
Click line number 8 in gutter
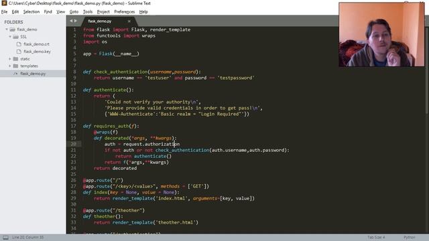(x=74, y=72)
